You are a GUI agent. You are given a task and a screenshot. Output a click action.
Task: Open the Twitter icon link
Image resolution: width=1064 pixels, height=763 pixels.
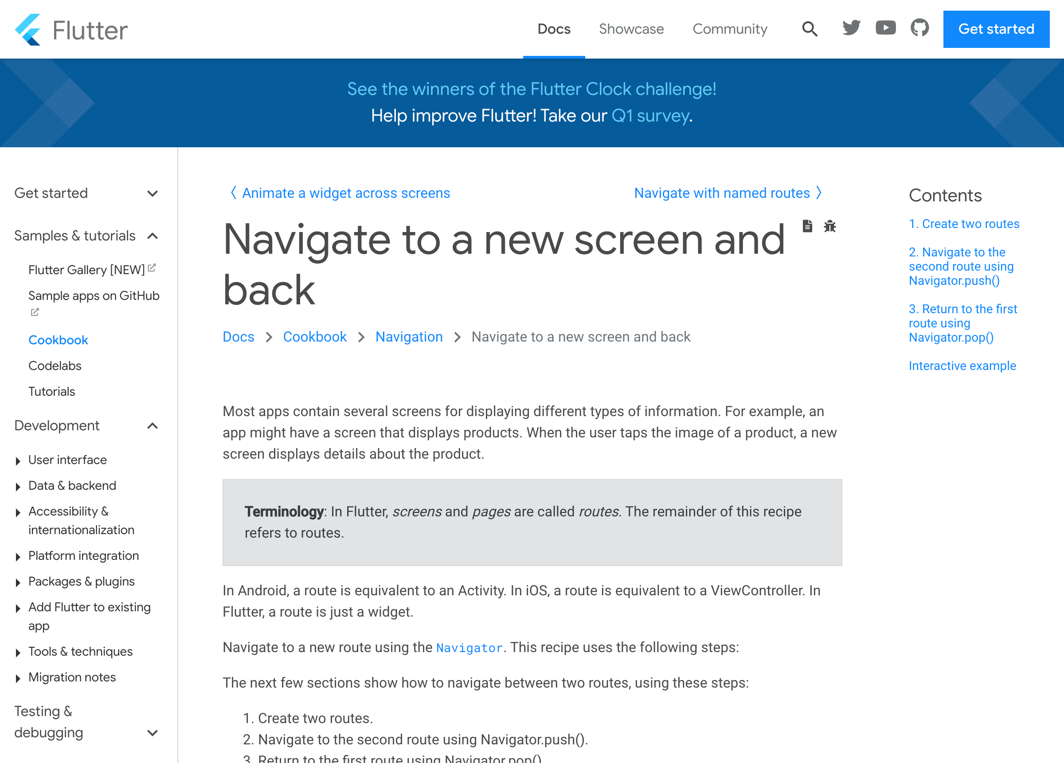851,28
